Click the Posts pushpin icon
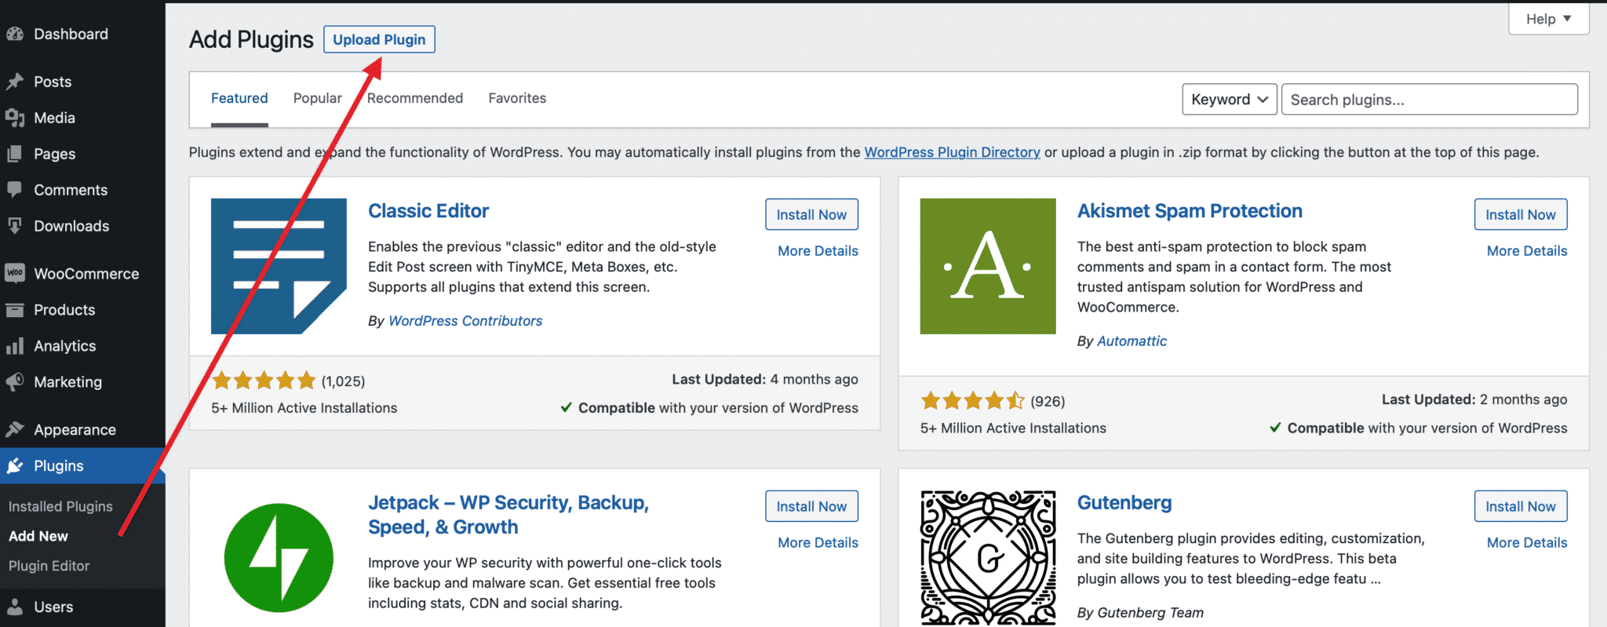The width and height of the screenshot is (1607, 627). [14, 82]
